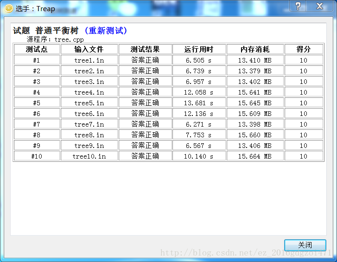
Task: Click the tree4.in file cell
Action: 89,92
